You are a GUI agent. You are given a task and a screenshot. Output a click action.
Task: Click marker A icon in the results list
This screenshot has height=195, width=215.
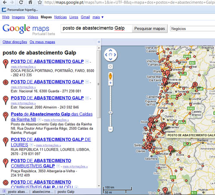(6, 64)
